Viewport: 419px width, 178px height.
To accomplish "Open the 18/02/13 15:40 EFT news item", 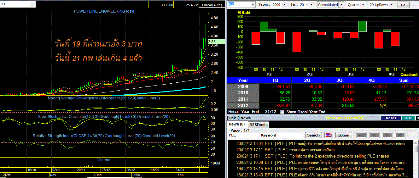I will click(x=322, y=175).
